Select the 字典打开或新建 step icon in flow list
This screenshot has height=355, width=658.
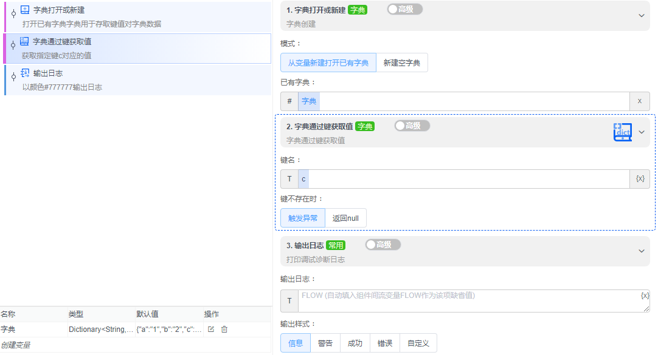(23, 10)
